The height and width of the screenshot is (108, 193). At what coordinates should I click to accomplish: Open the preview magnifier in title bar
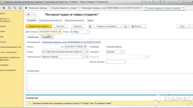click(x=149, y=2)
